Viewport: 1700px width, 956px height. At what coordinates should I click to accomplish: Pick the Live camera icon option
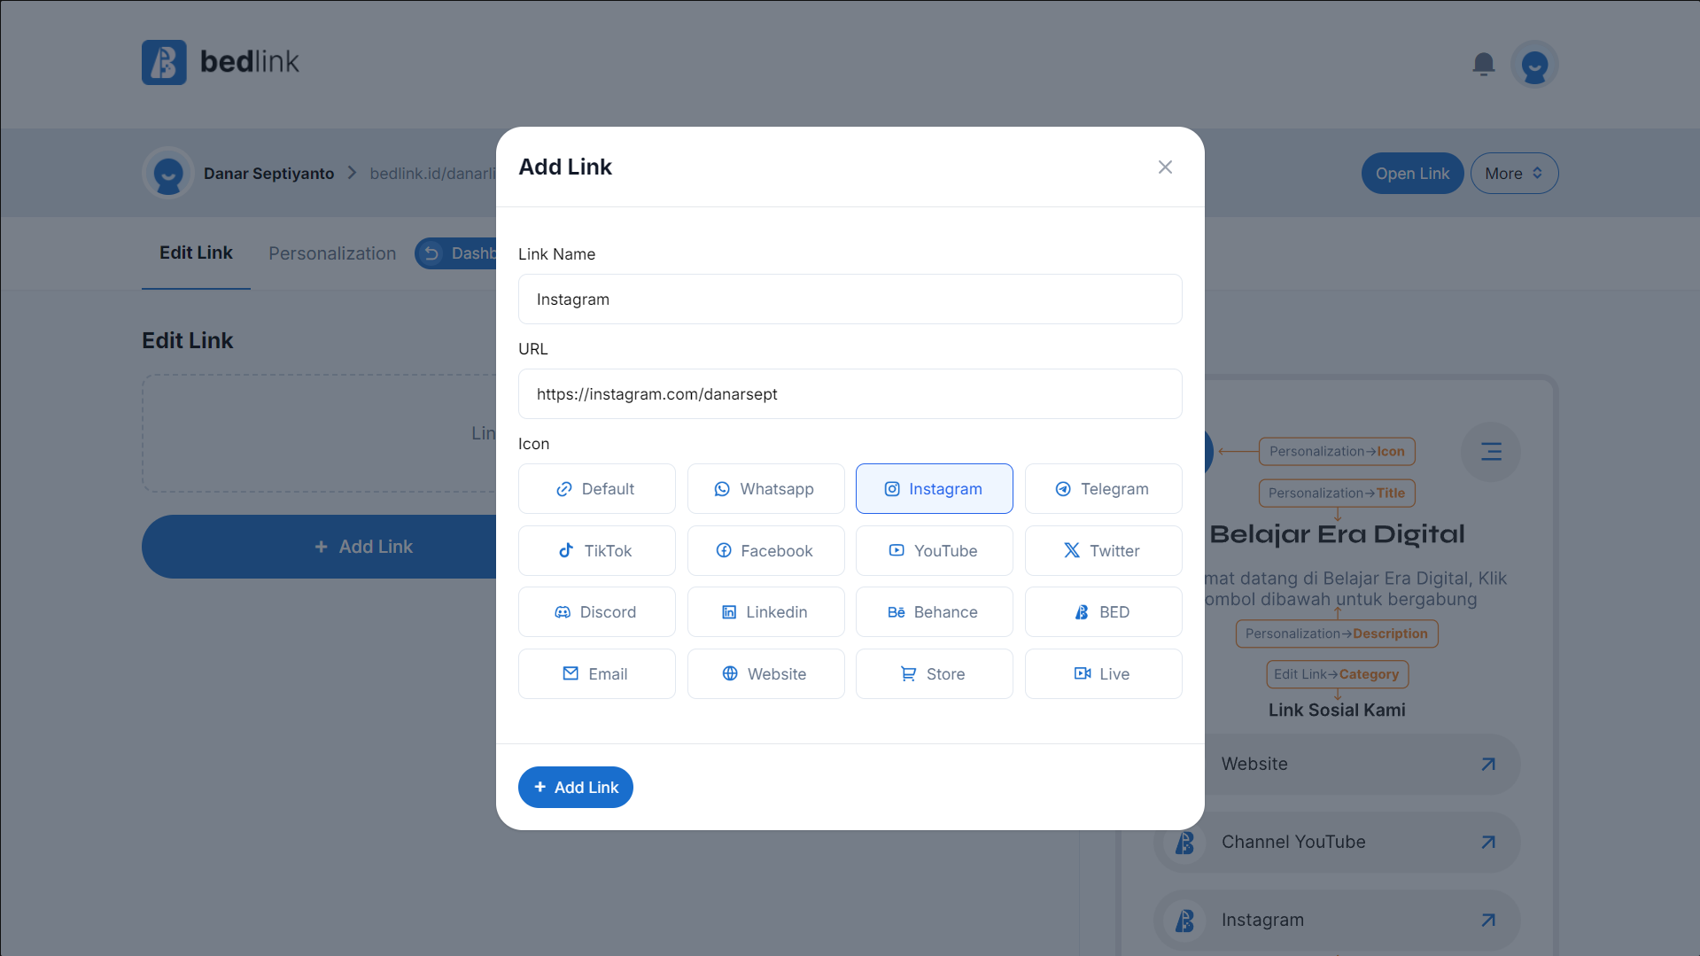pyautogui.click(x=1103, y=673)
